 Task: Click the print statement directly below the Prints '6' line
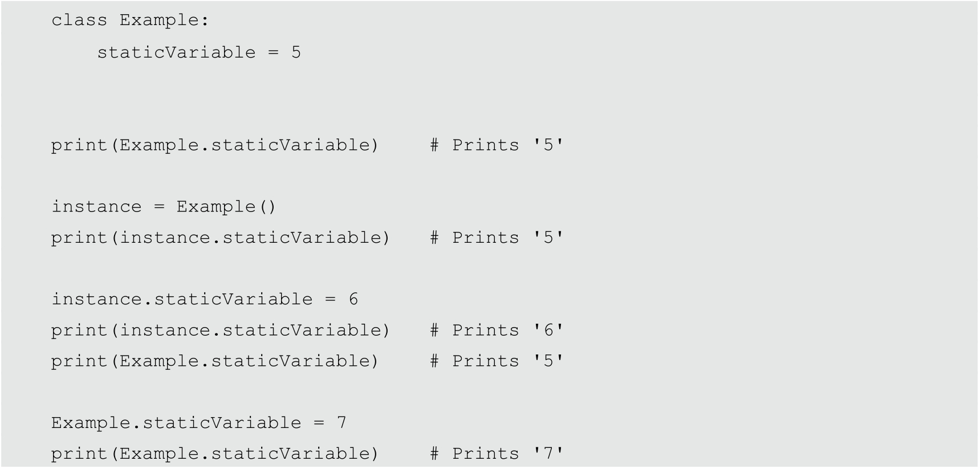[x=215, y=361]
